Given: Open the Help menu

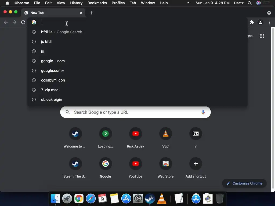Looking at the screenshot, I should pos(164,3).
